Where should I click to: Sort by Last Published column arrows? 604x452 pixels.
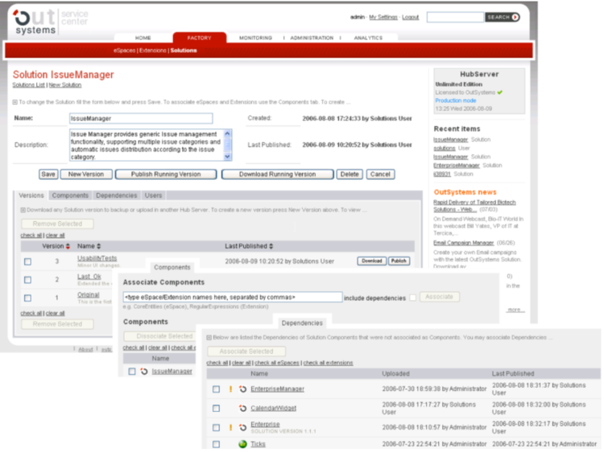271,246
